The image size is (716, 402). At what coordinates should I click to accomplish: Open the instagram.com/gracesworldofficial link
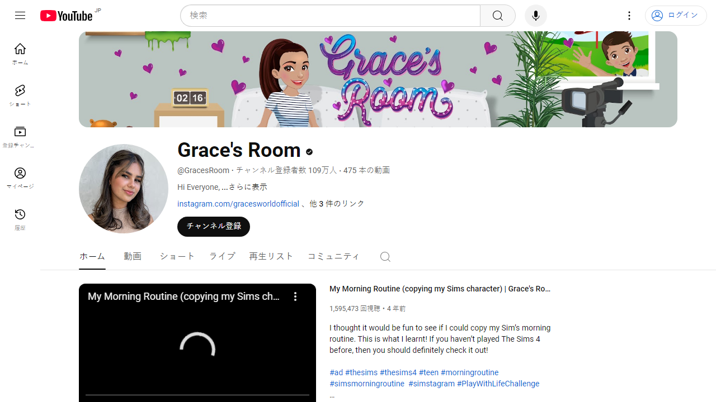(x=238, y=204)
